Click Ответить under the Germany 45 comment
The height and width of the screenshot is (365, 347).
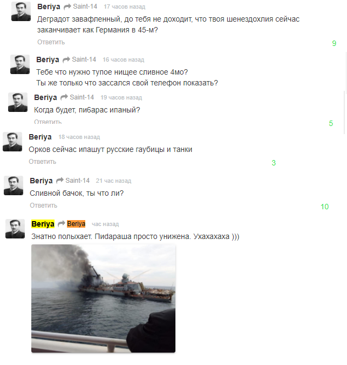click(x=51, y=42)
